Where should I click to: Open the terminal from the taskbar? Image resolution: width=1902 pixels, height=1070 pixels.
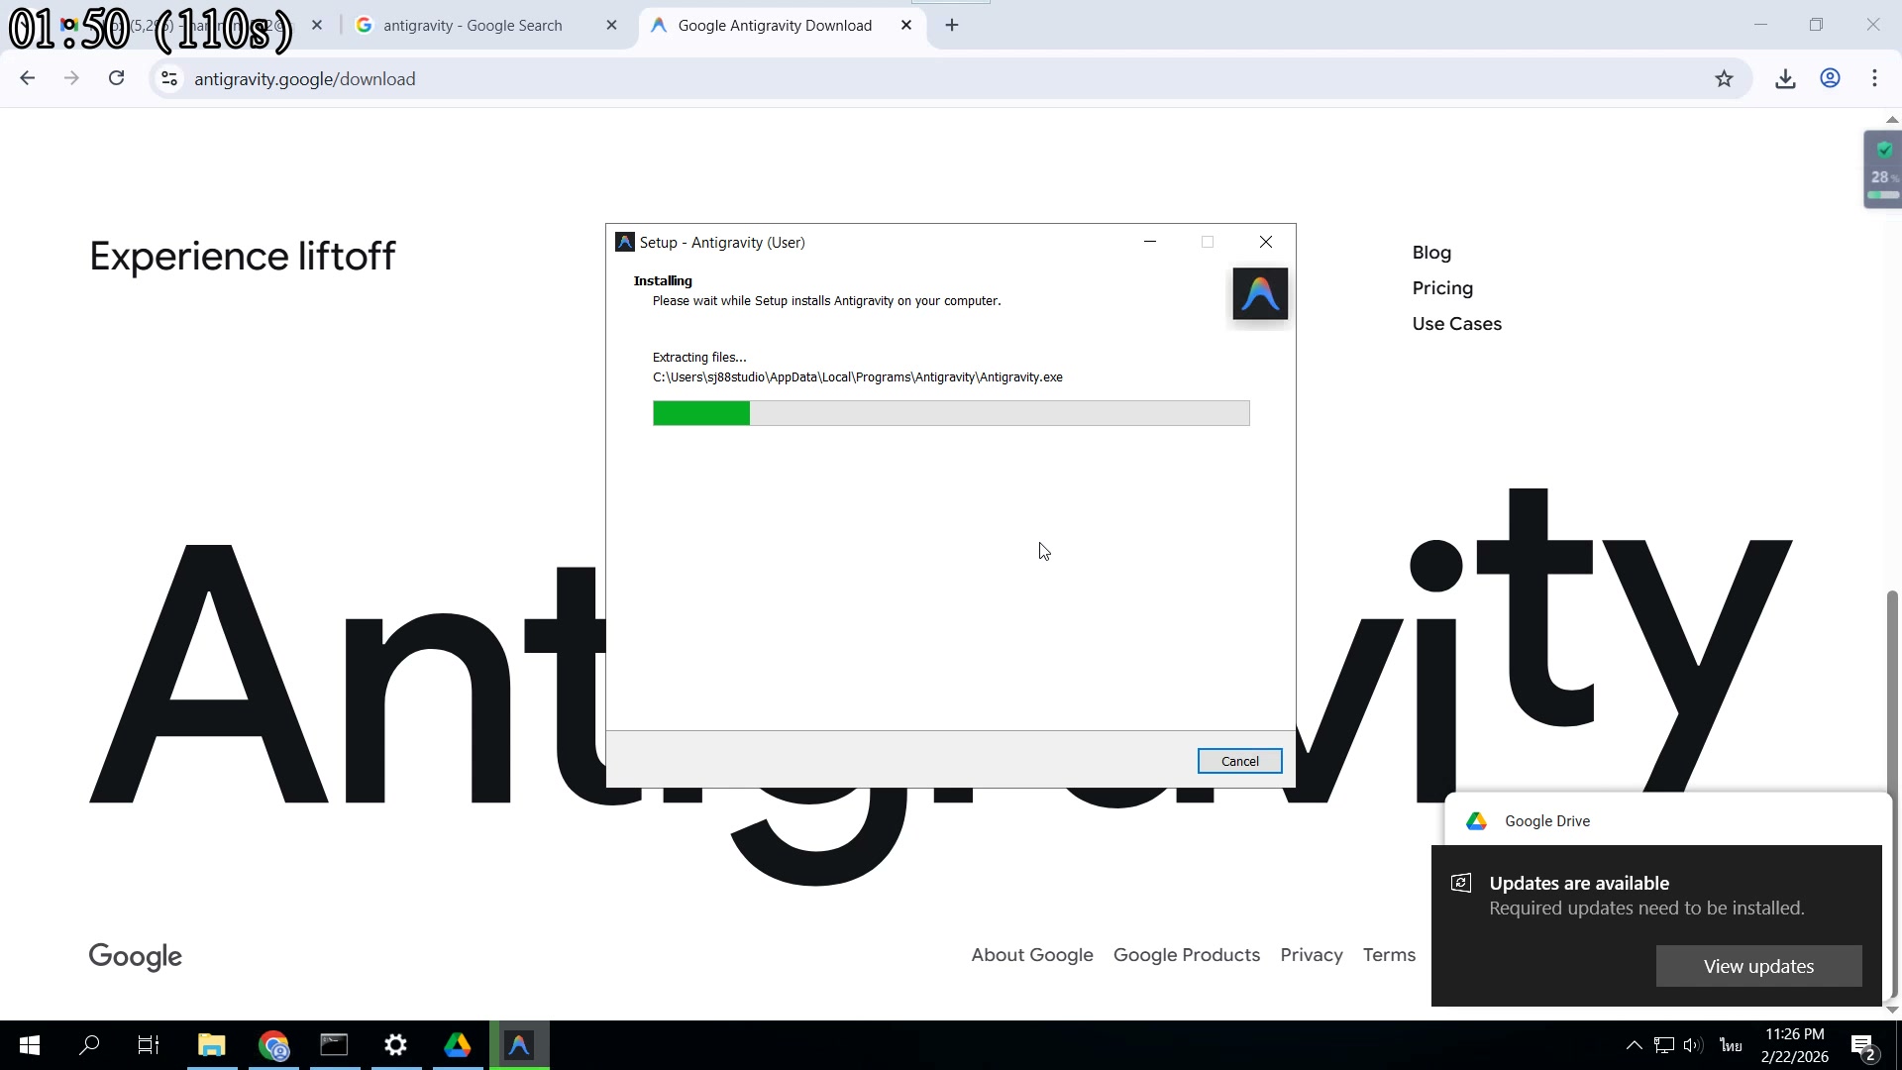pyautogui.click(x=334, y=1045)
